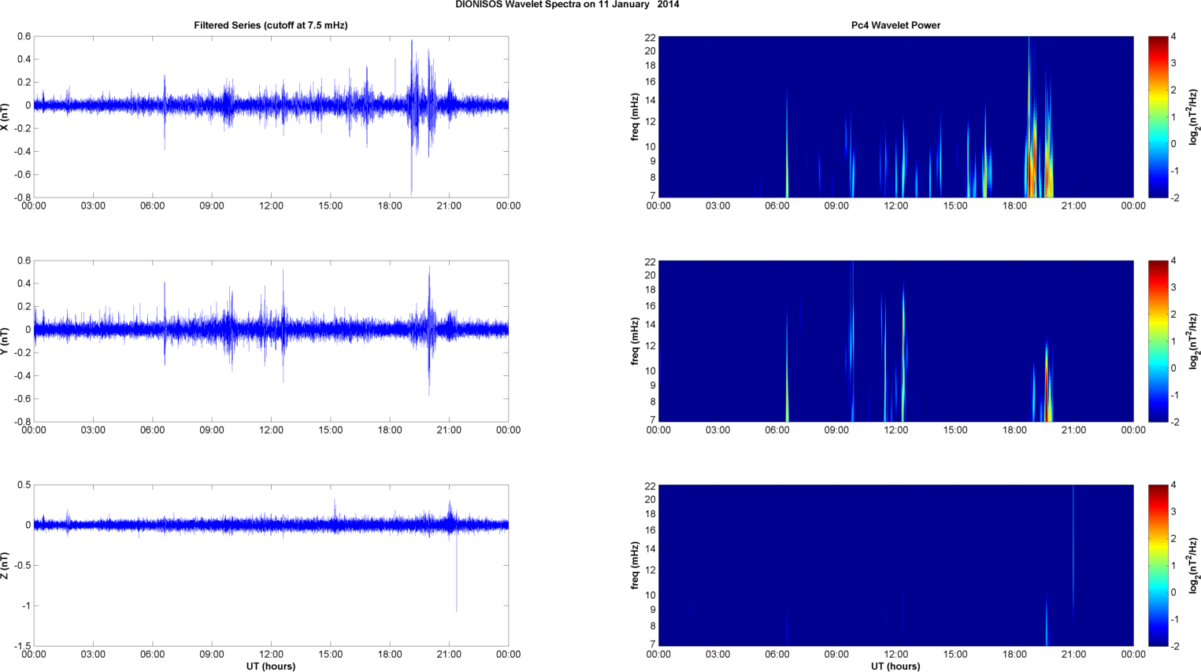
Task: Click the 'UT (hours)' label under bottom spectrogram
Action: pyautogui.click(x=895, y=666)
